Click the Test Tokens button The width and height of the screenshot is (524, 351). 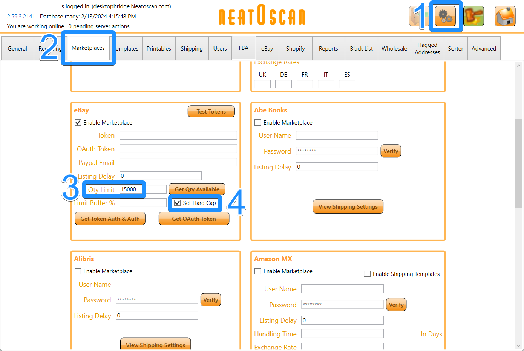click(211, 111)
